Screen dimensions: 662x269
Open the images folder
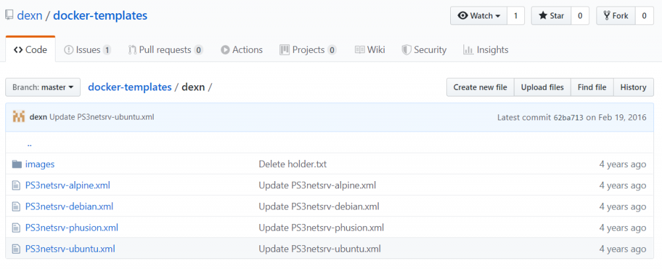(40, 164)
